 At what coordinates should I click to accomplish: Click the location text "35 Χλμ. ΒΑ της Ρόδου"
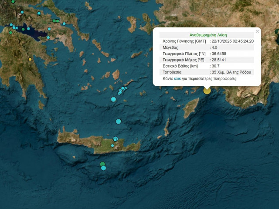coord(231,72)
